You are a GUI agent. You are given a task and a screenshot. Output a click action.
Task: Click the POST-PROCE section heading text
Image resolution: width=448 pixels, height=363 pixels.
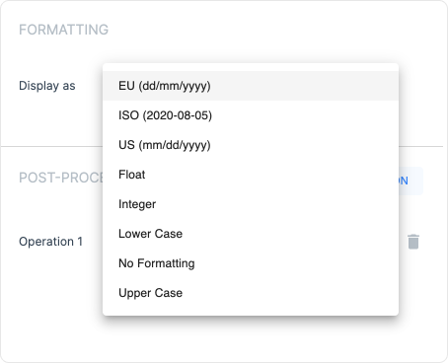61,178
